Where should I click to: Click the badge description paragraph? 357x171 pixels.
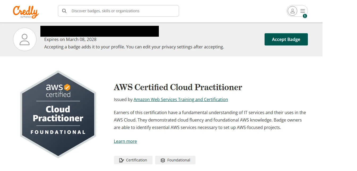pyautogui.click(x=209, y=120)
